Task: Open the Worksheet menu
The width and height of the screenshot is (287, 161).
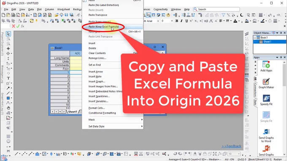Action: [63, 9]
